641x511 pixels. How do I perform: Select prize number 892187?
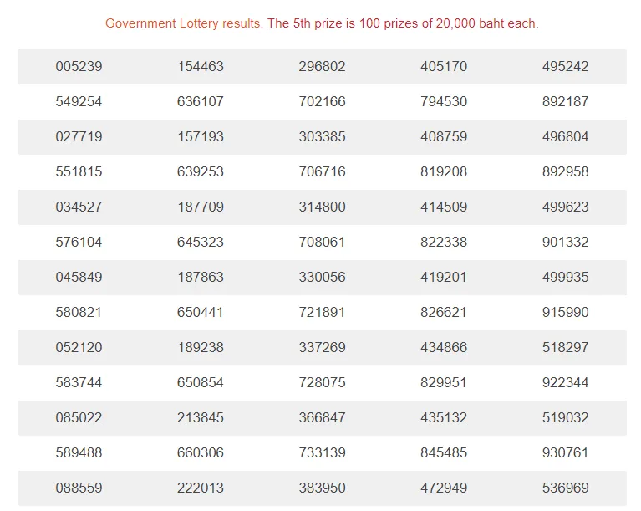[x=566, y=101]
